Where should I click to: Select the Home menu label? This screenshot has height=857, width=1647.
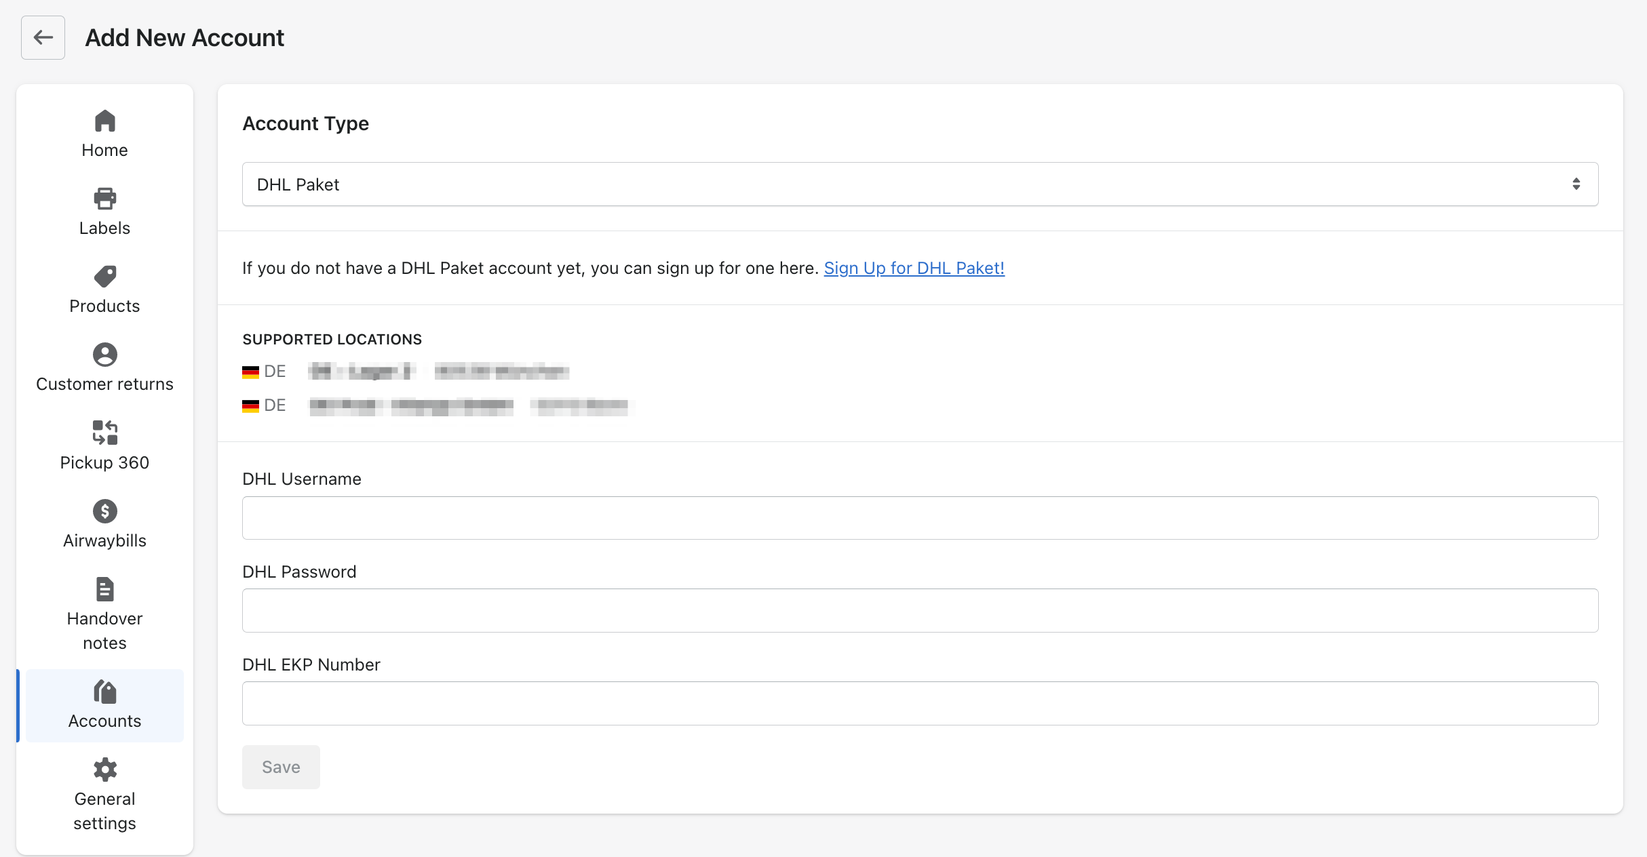[x=104, y=150]
